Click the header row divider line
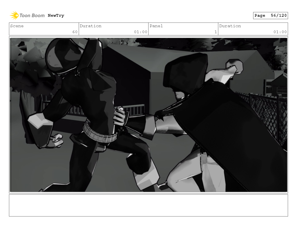 [x=148, y=36]
